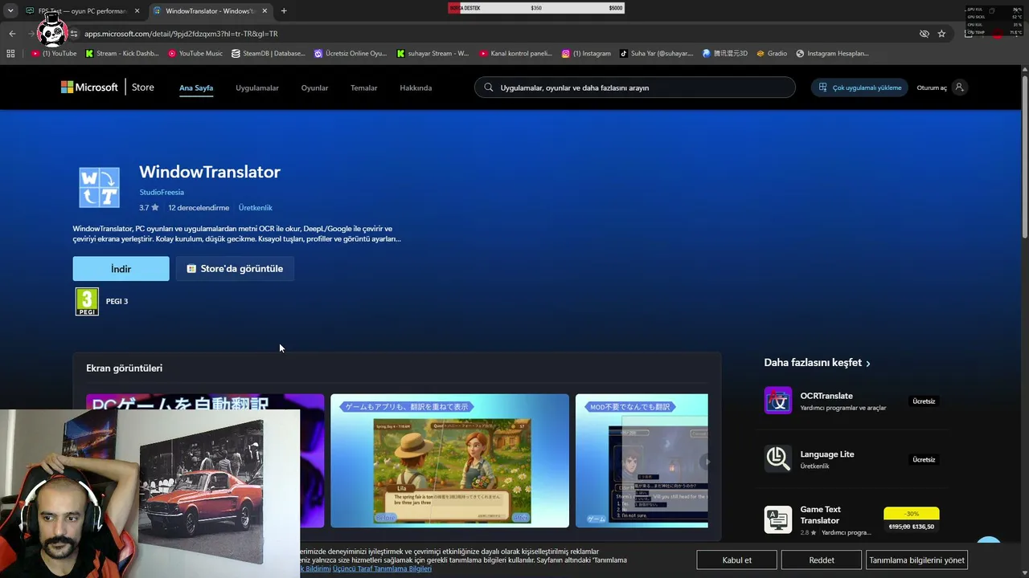Viewport: 1029px width, 578px height.
Task: Open the MOD不要 screenshot thumbnail
Action: pyautogui.click(x=642, y=461)
